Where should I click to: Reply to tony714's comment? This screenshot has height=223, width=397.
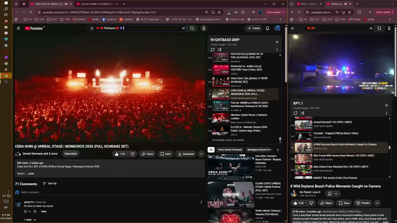(x=44, y=212)
